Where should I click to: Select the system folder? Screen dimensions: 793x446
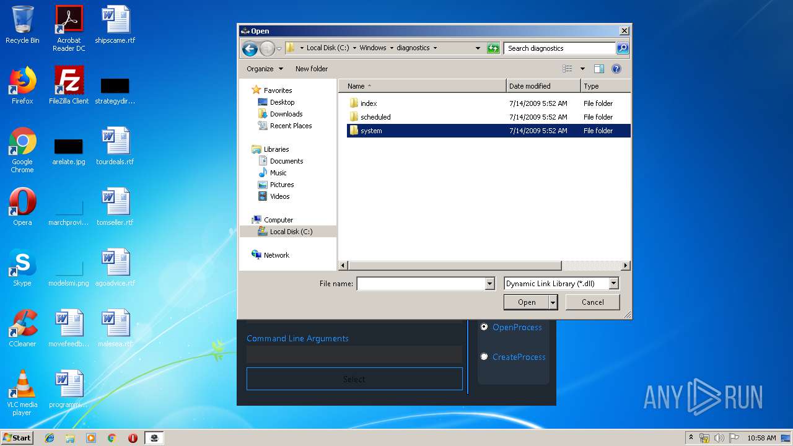point(488,131)
